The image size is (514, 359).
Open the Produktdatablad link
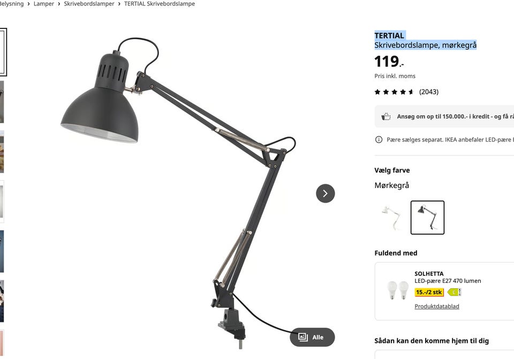pyautogui.click(x=437, y=306)
